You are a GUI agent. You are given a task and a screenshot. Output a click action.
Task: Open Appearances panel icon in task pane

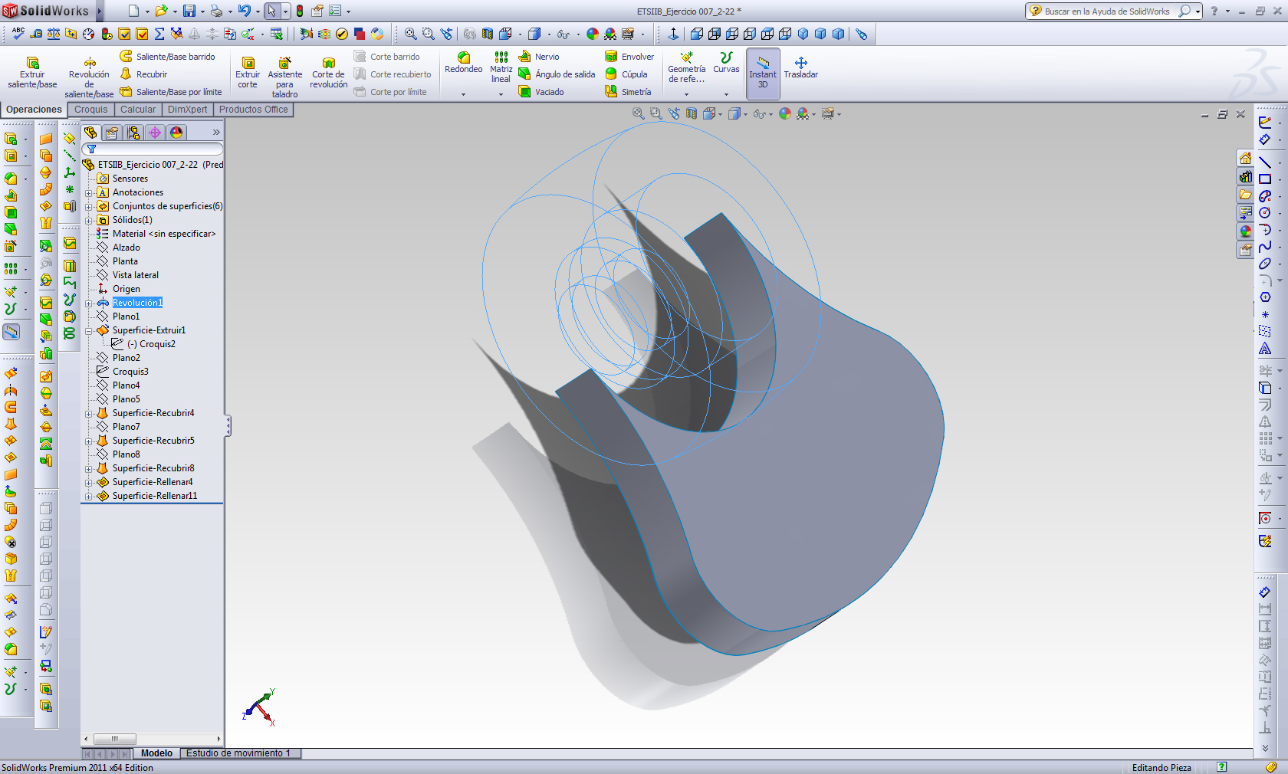click(1246, 231)
